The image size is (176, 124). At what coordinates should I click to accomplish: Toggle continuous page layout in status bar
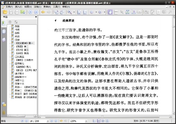pos(99,121)
